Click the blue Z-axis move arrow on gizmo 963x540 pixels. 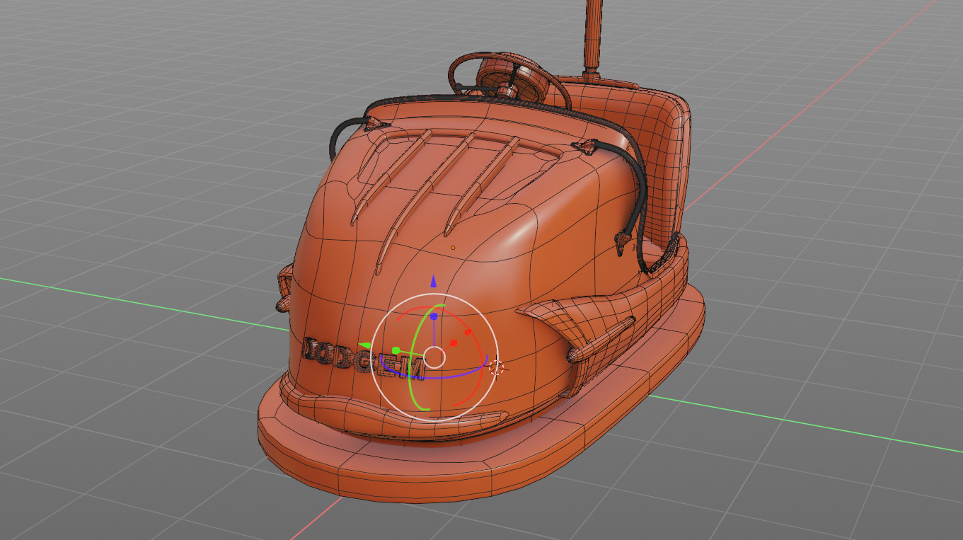coord(434,282)
